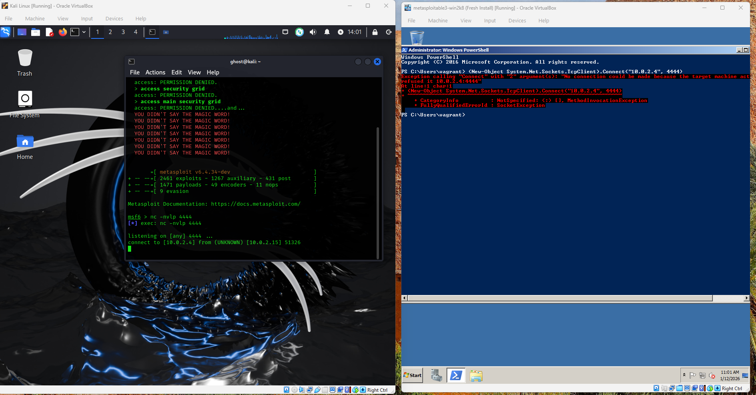The height and width of the screenshot is (395, 756).
Task: Open Devices menu in metasploitable3 VirtualBox window
Action: [517, 20]
